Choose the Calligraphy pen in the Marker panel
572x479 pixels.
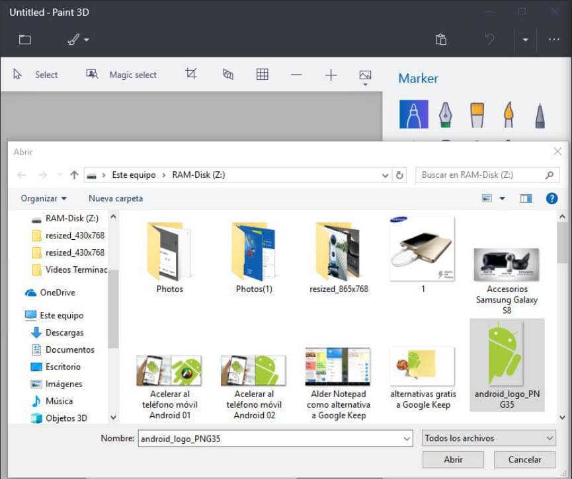pos(444,114)
